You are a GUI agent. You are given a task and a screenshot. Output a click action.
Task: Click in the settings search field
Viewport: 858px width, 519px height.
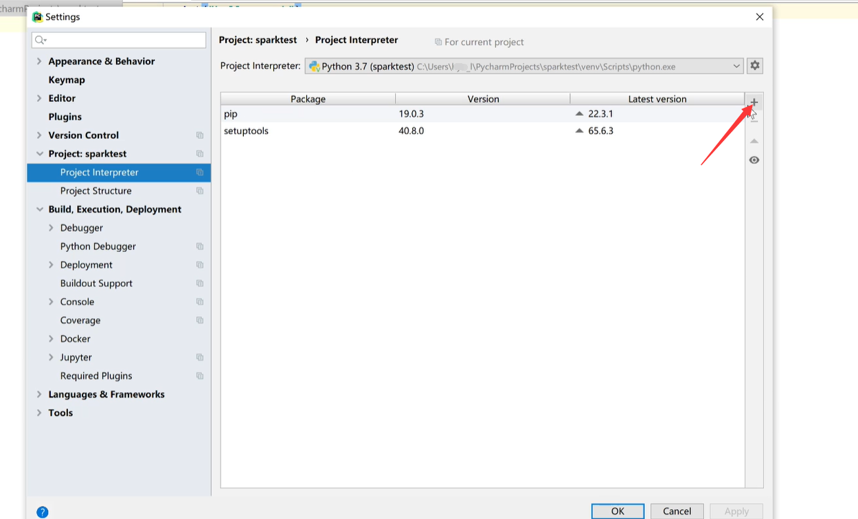click(119, 41)
